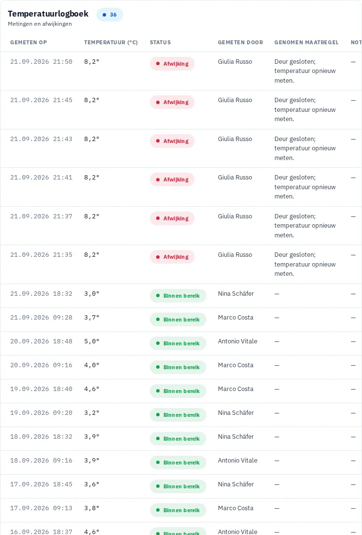This screenshot has width=362, height=535.
Task: Click the timestamp 18.09.2026 09:16
Action: point(41,461)
